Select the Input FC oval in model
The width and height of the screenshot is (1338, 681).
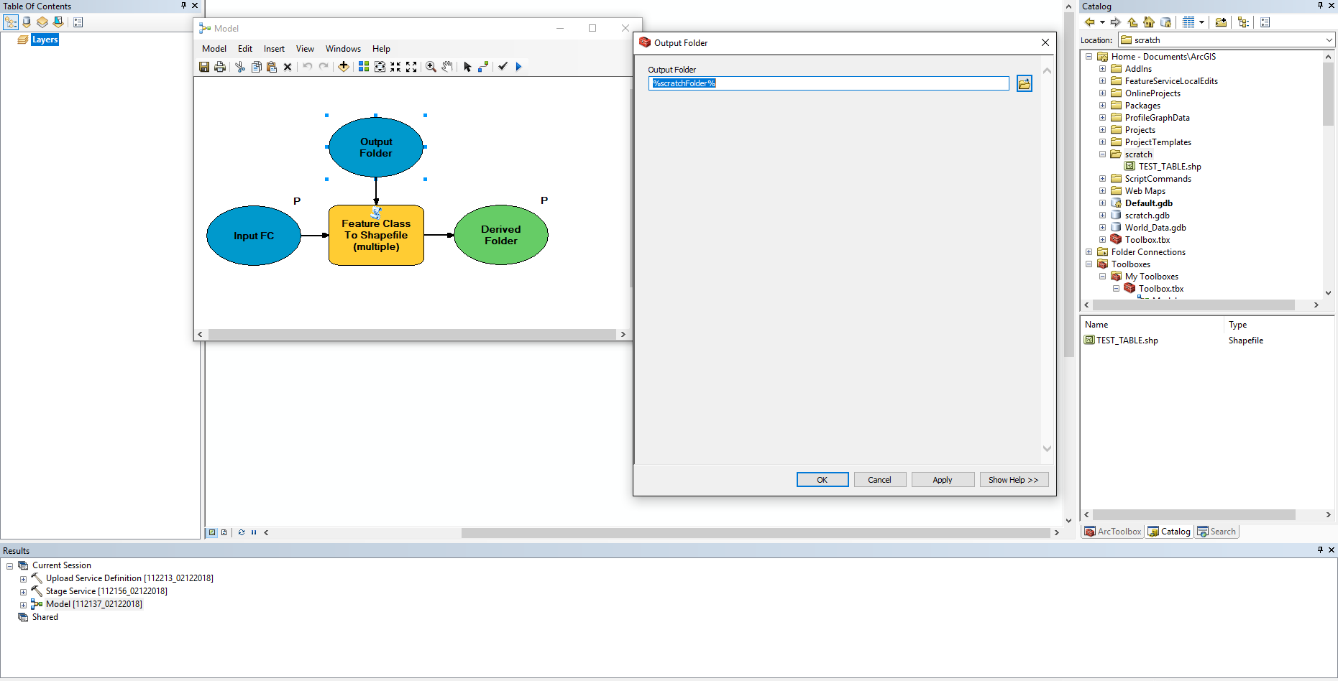254,236
